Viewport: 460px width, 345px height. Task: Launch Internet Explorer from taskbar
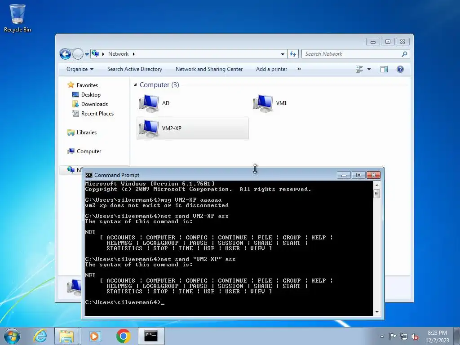[x=40, y=336]
